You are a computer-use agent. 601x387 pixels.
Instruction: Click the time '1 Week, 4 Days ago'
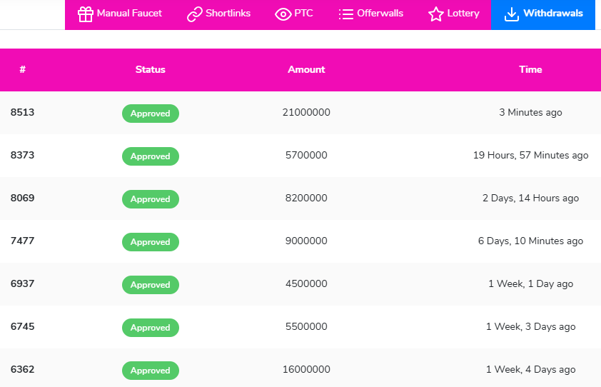(x=530, y=370)
